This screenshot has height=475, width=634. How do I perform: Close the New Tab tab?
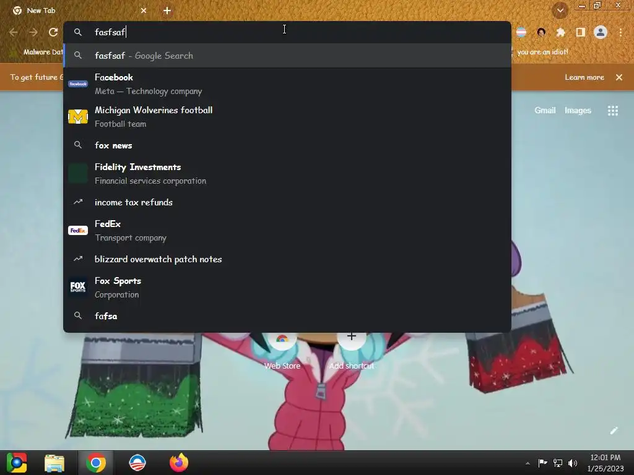tap(144, 11)
